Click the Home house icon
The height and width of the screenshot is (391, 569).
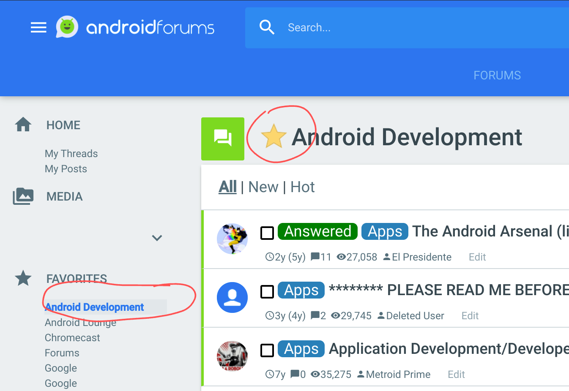(23, 125)
